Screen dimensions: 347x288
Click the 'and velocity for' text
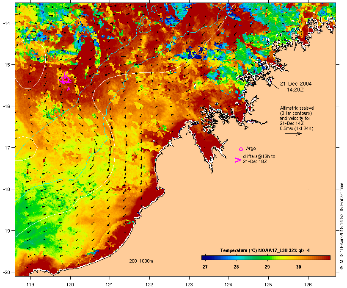coord(295,118)
